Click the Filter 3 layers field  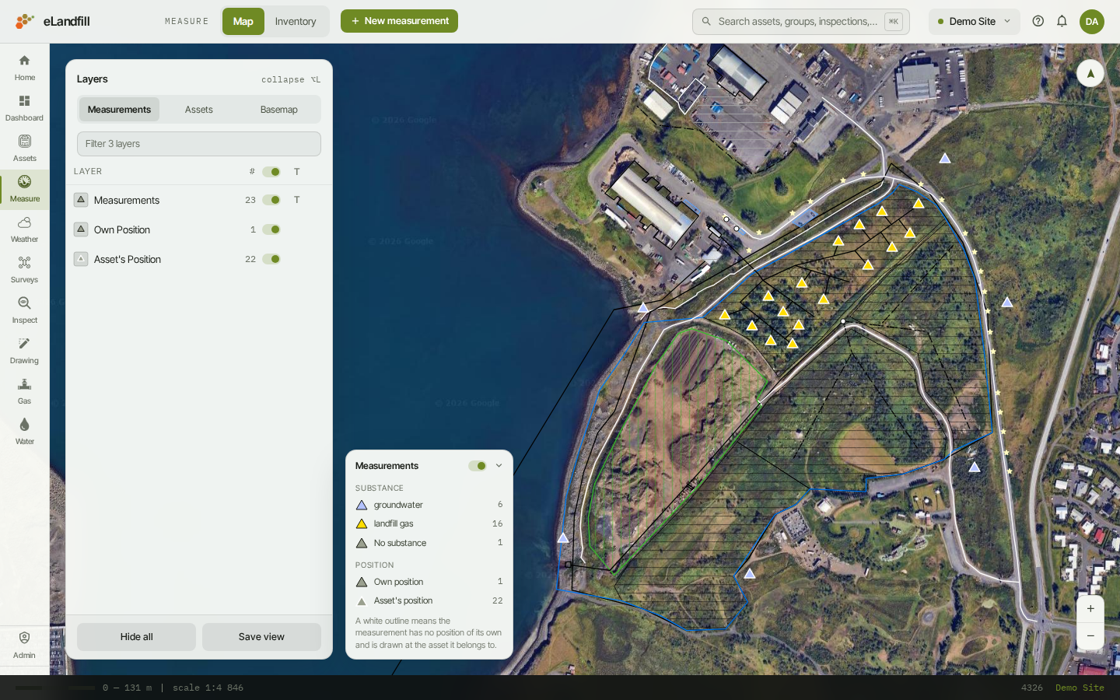199,144
